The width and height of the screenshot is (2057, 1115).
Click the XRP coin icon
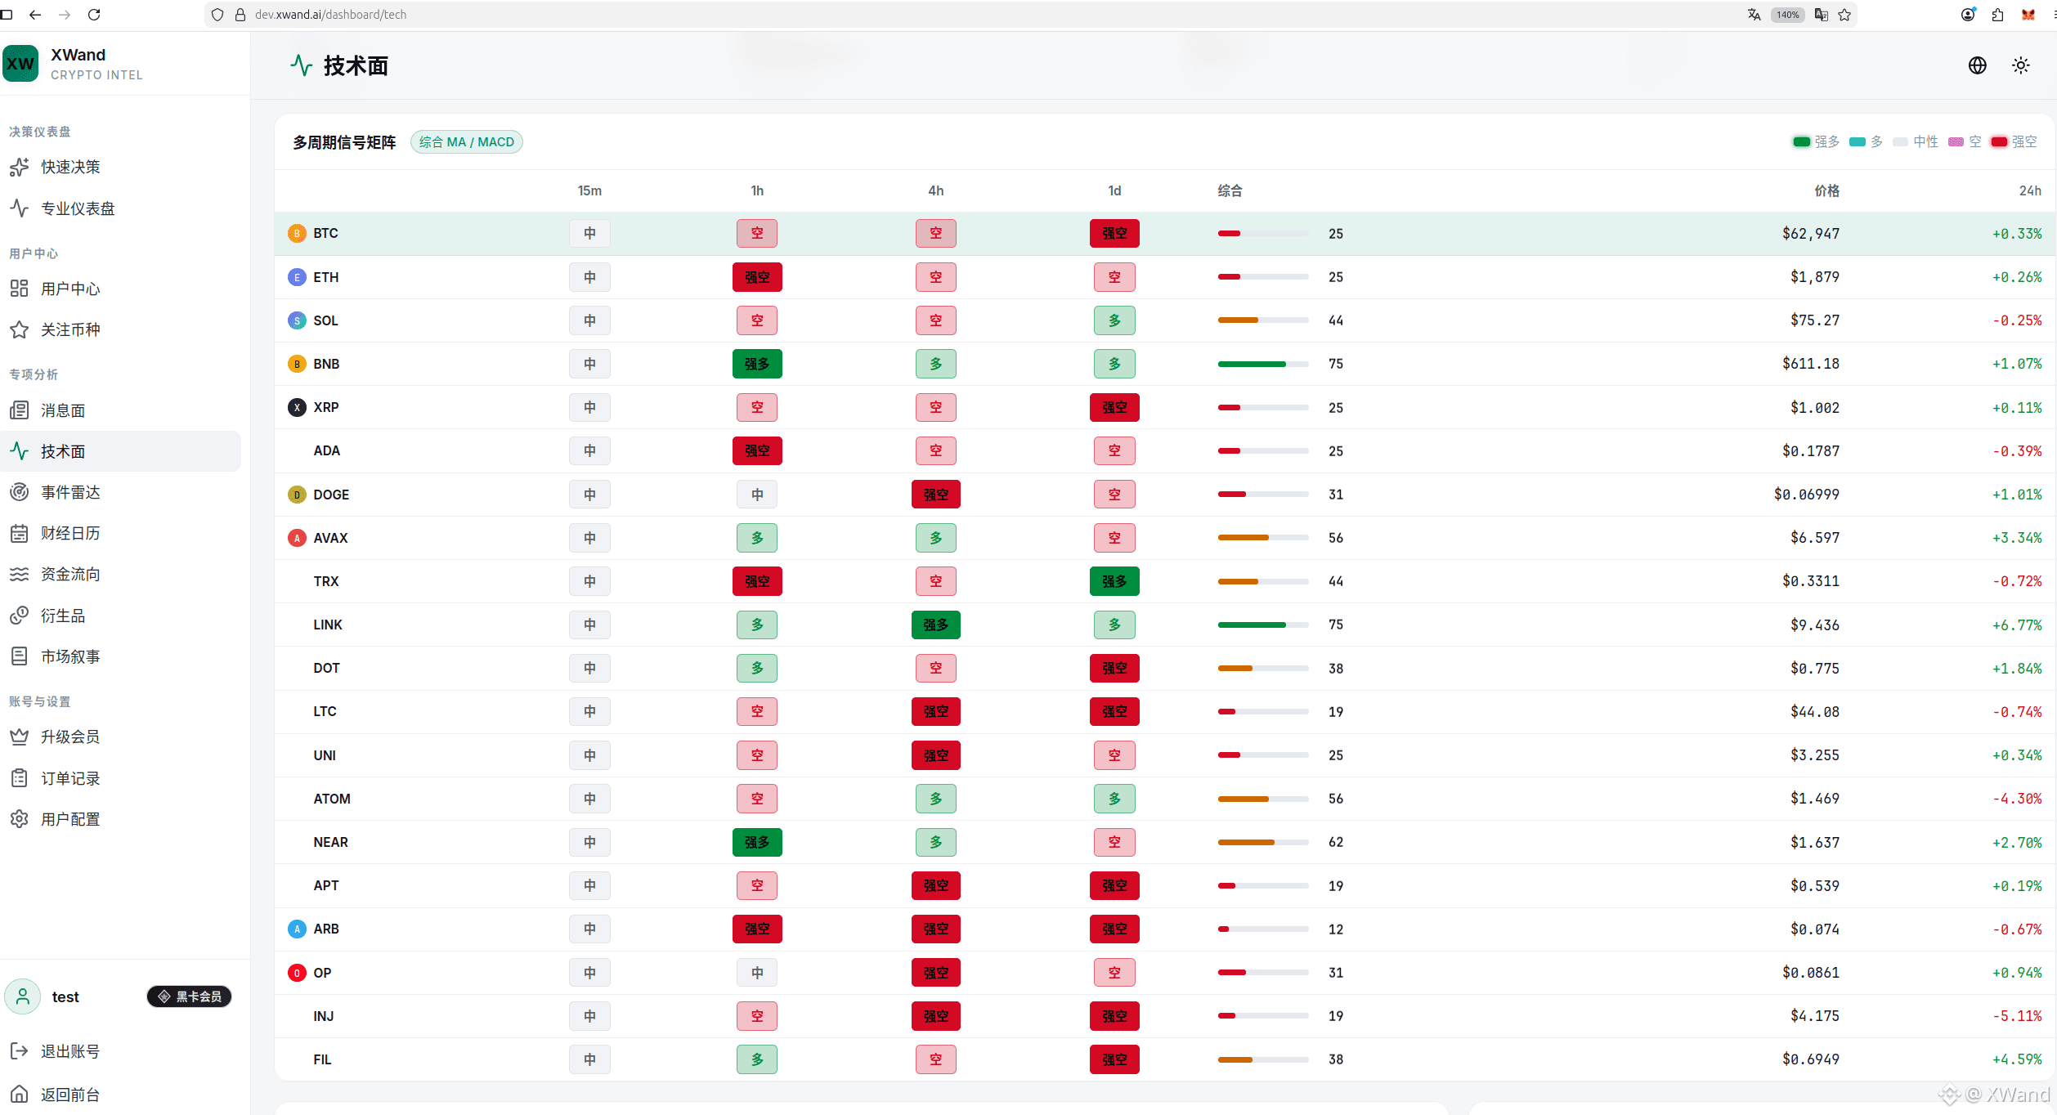pyautogui.click(x=297, y=407)
